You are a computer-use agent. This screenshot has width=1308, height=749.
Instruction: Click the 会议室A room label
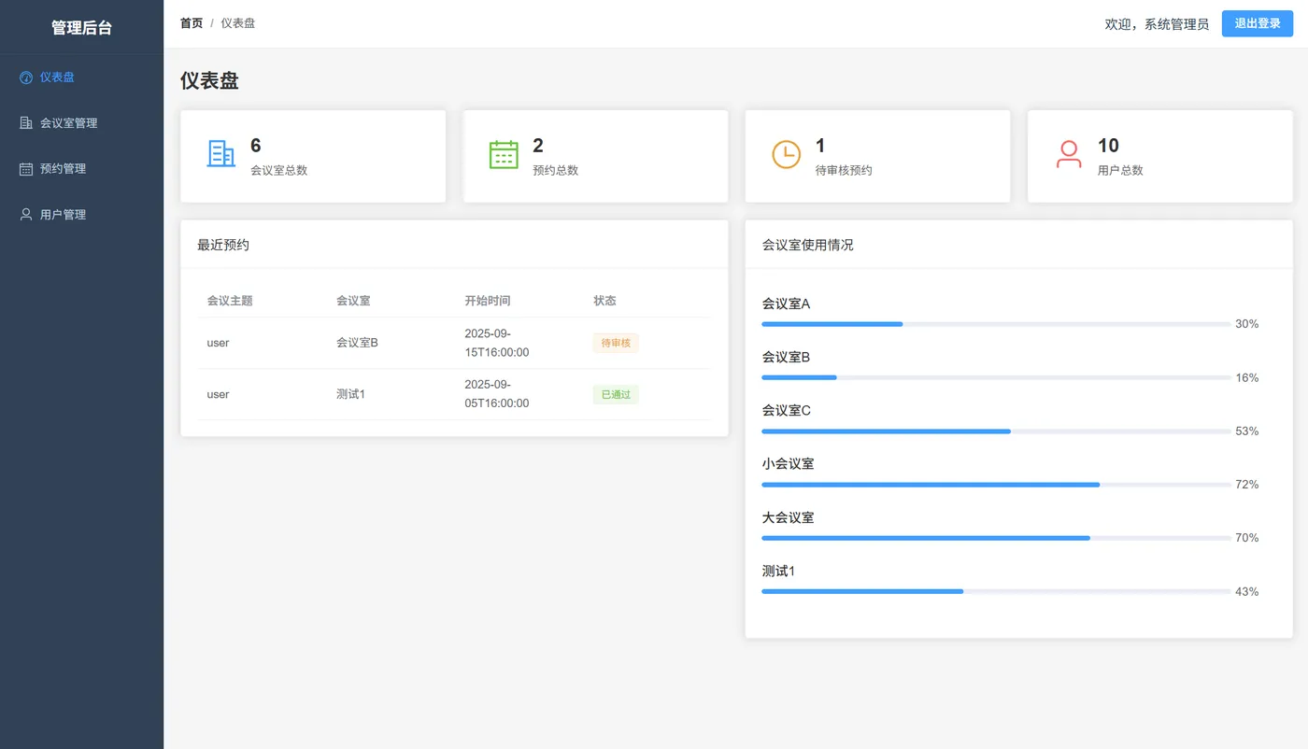tap(786, 304)
